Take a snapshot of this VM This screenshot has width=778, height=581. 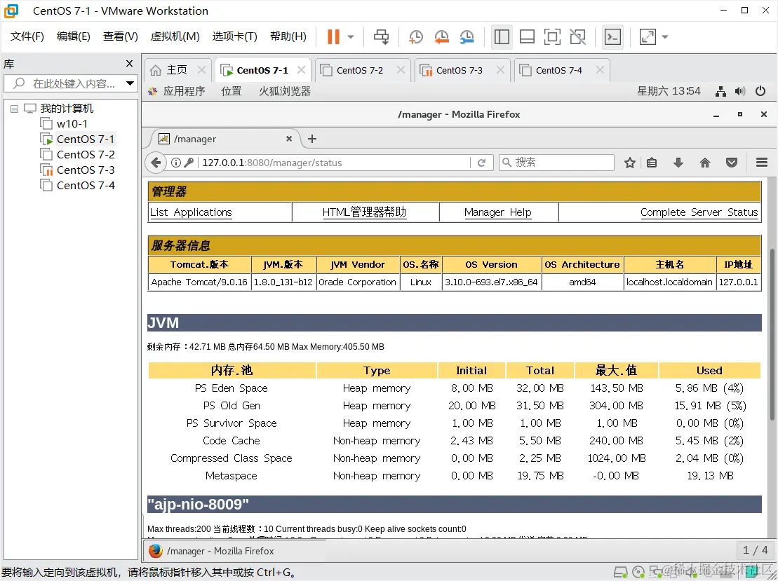tap(415, 36)
